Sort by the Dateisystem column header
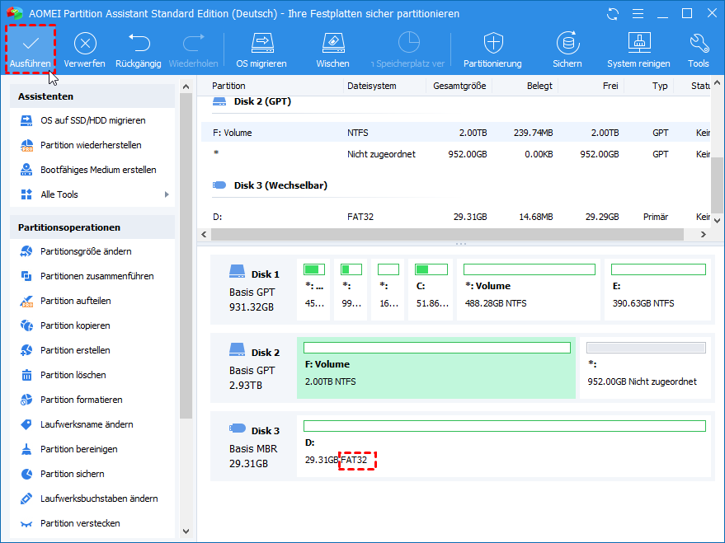Viewport: 725px width, 543px height. pyautogui.click(x=372, y=86)
